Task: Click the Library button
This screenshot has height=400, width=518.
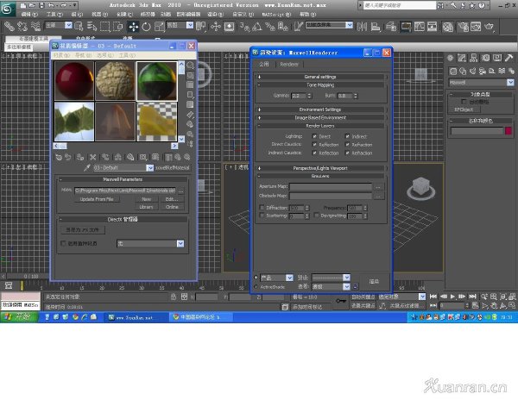Action: [147, 207]
